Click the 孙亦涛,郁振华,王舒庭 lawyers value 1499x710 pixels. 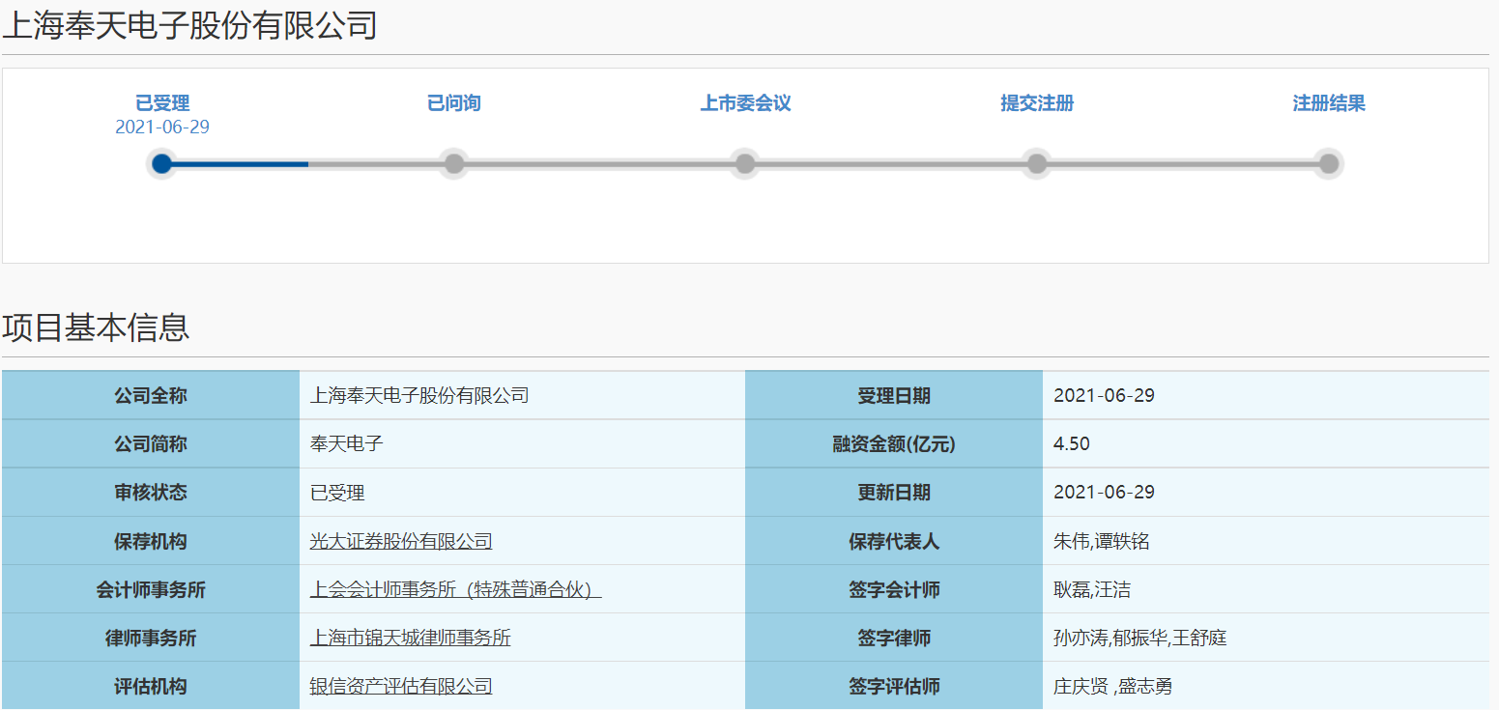1140,638
